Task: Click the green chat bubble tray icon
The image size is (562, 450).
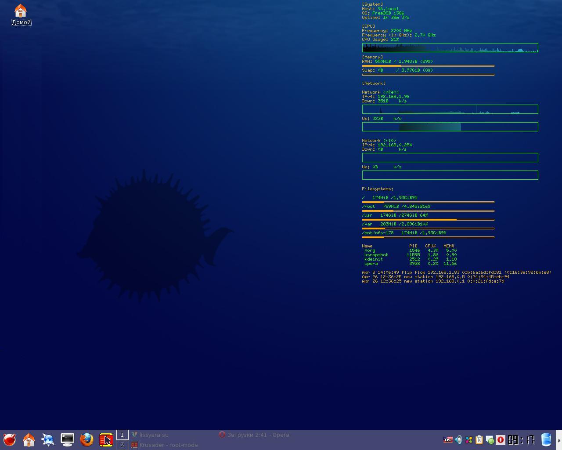Action: (x=490, y=440)
